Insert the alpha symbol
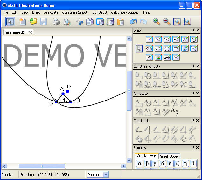Viewport: 202px width, 180px height. [140, 163]
